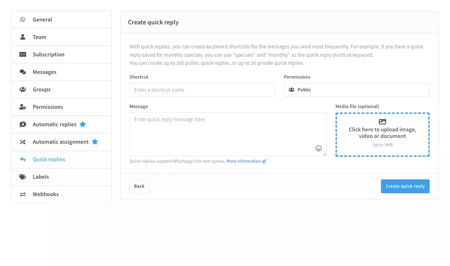Click the 'Permissions' field label above the dropdown

(297, 77)
